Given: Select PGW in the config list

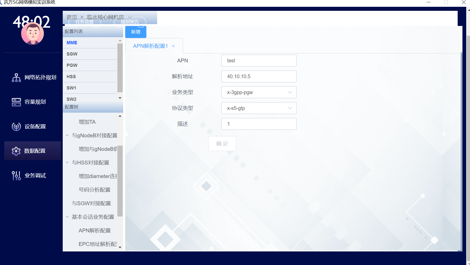Looking at the screenshot, I should pos(72,65).
